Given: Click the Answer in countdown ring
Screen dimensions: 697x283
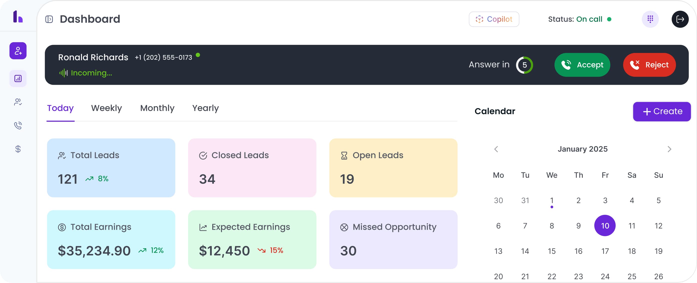Looking at the screenshot, I should 524,65.
